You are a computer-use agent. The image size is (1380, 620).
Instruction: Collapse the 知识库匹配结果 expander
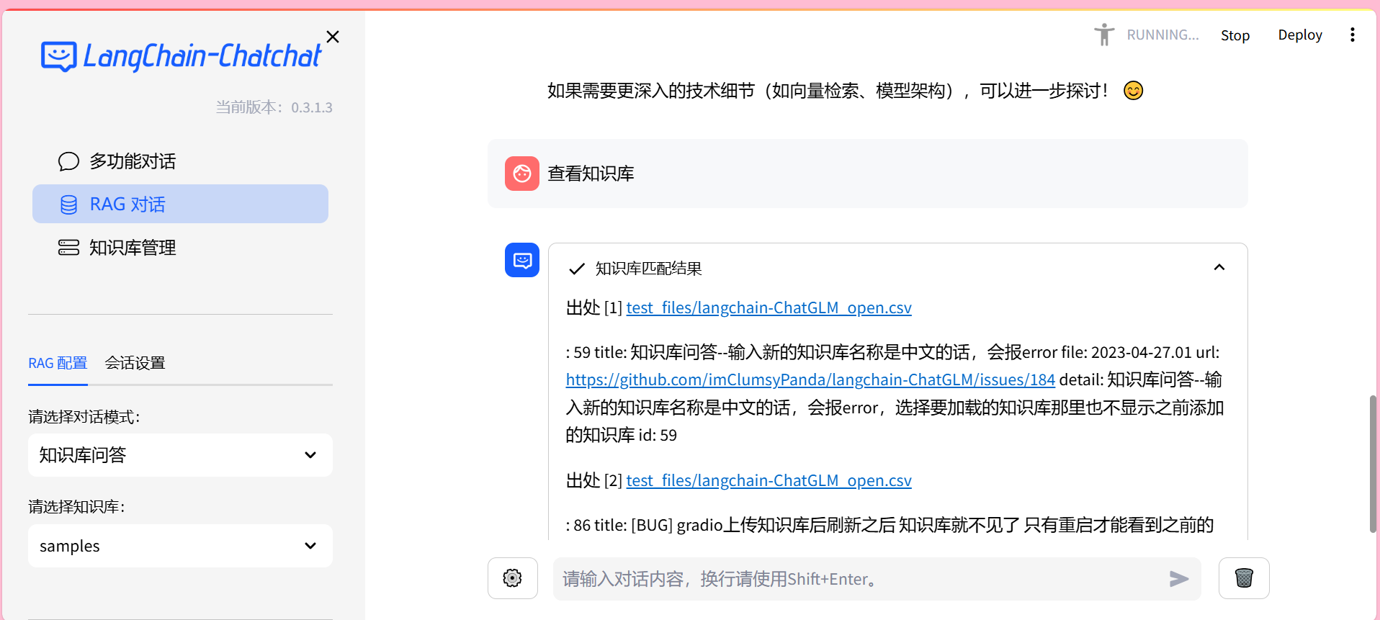1219,268
